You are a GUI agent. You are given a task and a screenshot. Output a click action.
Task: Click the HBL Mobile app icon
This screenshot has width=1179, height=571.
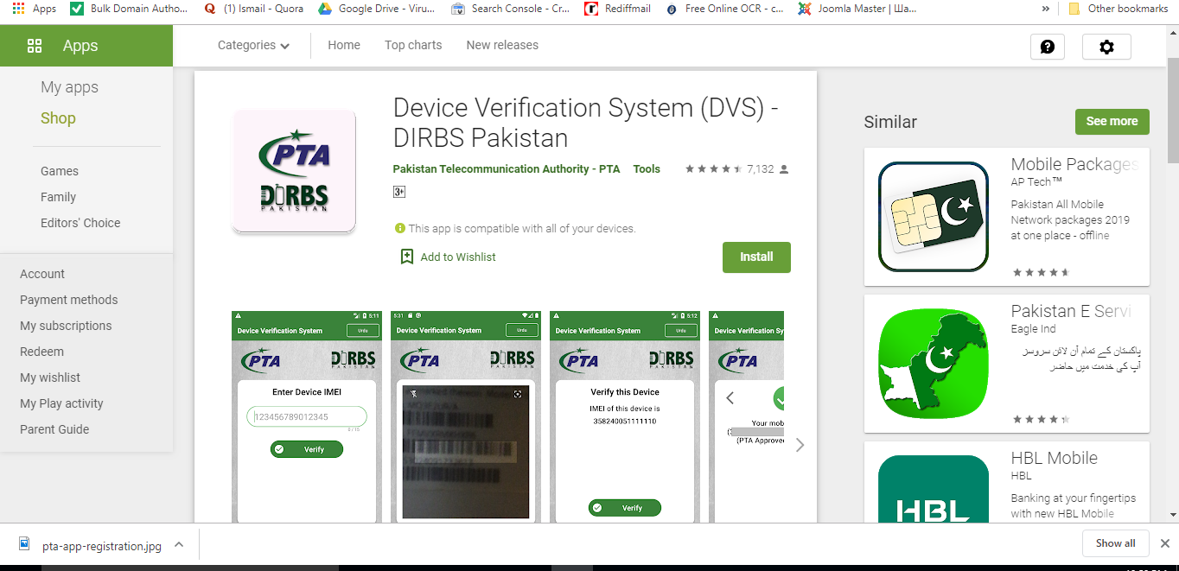tap(934, 489)
